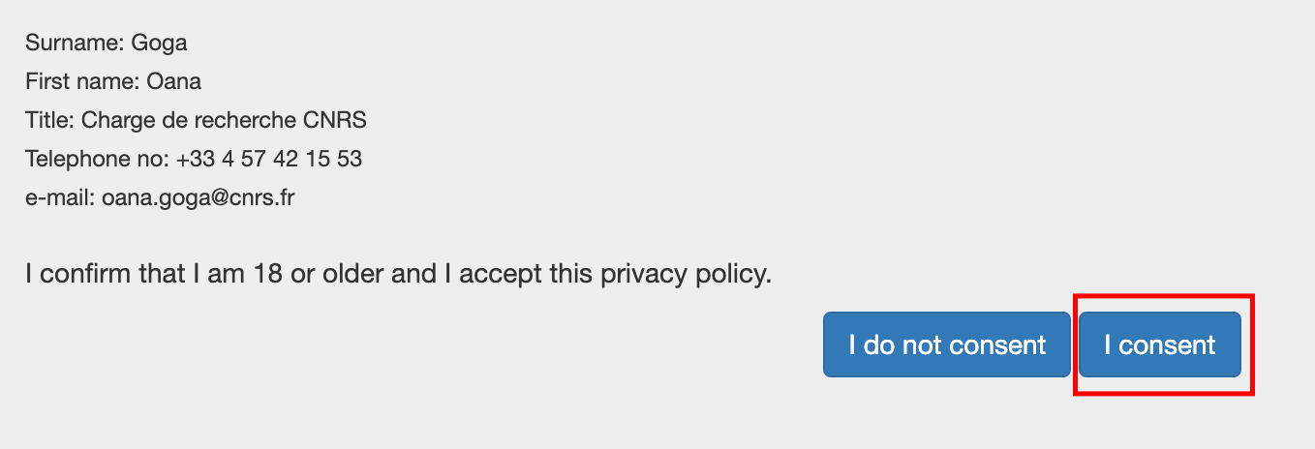
Task: Click the word "accept" in the confirmation sentence
Action: [494, 274]
